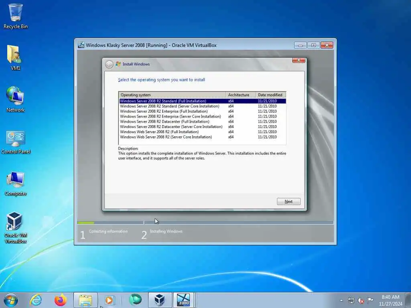This screenshot has width=411, height=308.
Task: Sort by Operating system column header
Action: coord(172,95)
